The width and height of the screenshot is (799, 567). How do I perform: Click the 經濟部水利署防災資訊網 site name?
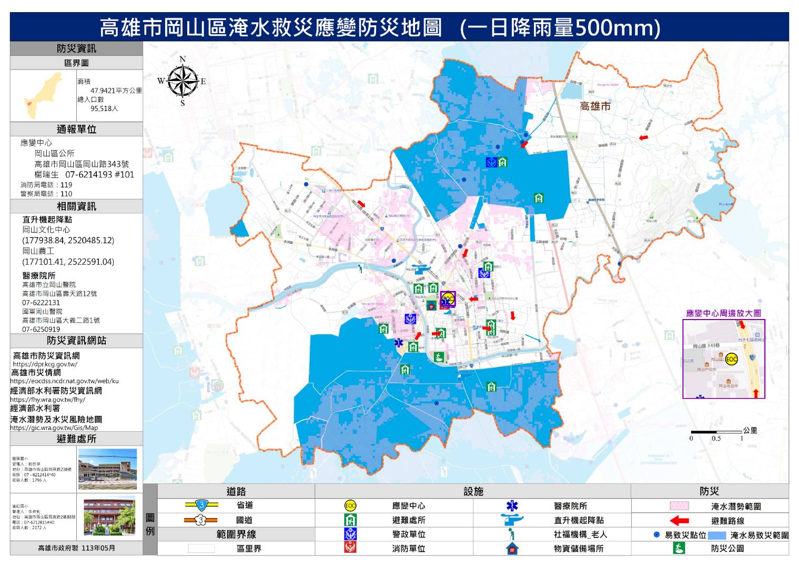[x=56, y=391]
